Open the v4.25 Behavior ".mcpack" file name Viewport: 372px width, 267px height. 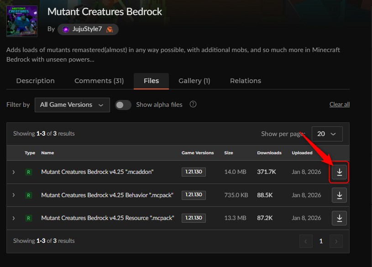click(107, 195)
